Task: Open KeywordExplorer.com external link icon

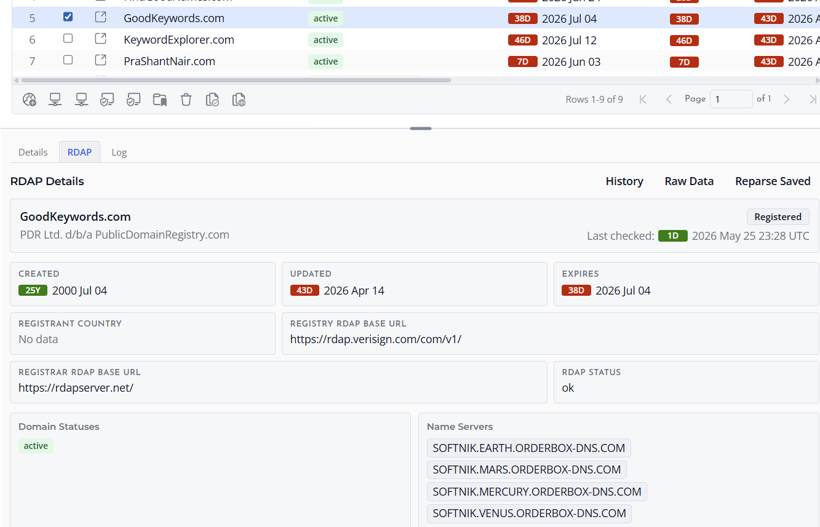Action: click(100, 39)
